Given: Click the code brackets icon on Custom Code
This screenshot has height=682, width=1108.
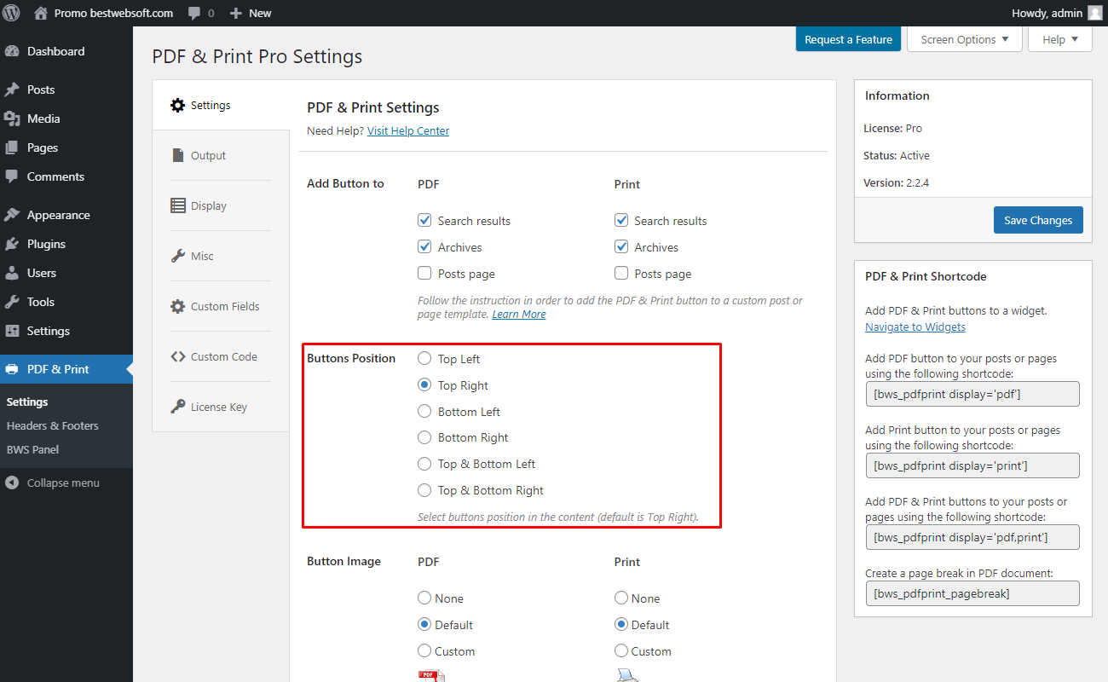Looking at the screenshot, I should pos(177,356).
